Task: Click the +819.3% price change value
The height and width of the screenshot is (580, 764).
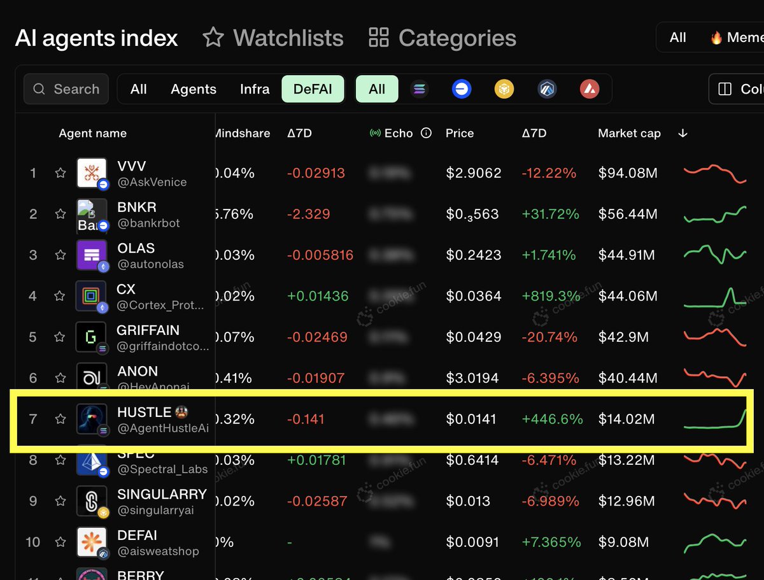Action: coord(551,296)
